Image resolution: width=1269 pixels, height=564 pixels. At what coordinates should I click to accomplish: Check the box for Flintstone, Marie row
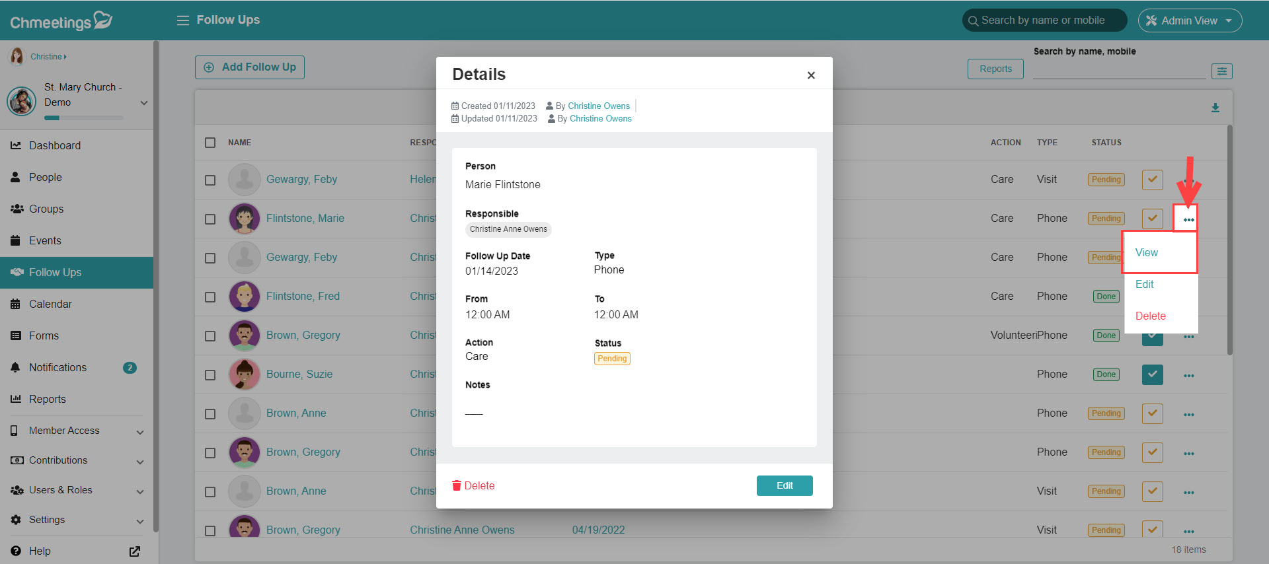pos(210,219)
